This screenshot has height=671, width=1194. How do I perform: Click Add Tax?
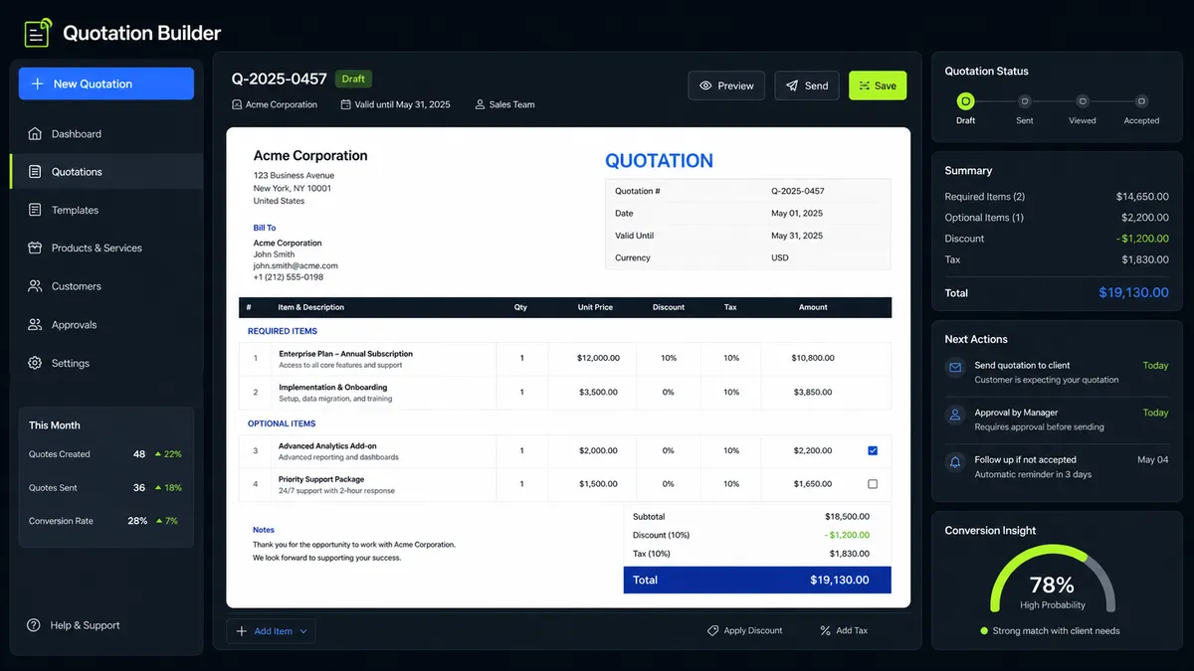click(x=844, y=630)
